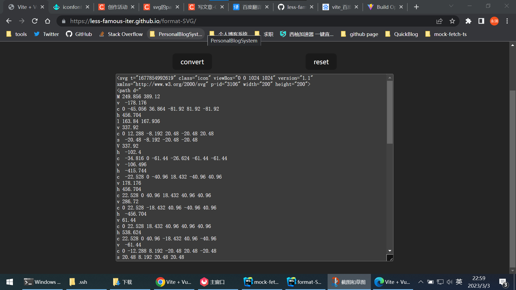This screenshot has width=516, height=290.
Task: Switch to the iconfont tab
Action: tap(70, 7)
